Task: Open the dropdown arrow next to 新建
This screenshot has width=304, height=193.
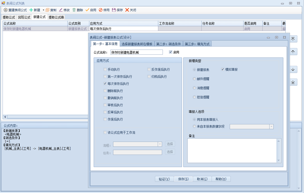Action: 43,10
